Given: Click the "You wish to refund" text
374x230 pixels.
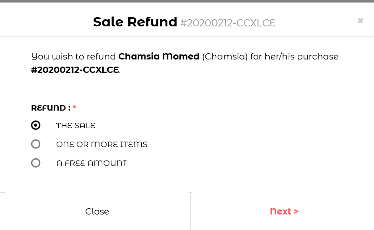Looking at the screenshot, I should [x=74, y=56].
